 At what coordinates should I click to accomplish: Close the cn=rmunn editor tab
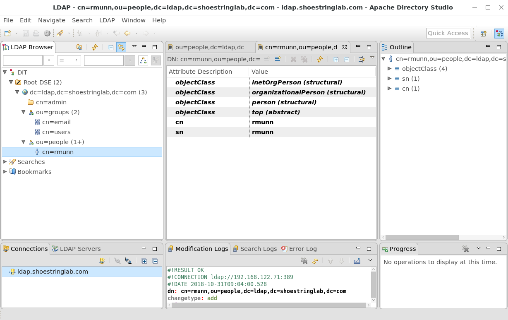pyautogui.click(x=344, y=47)
